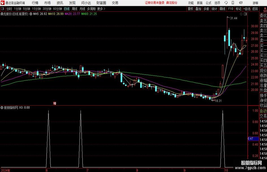The width and height of the screenshot is (267, 172).
Task: Click the 复权 toolbar button
Action: (190, 9)
